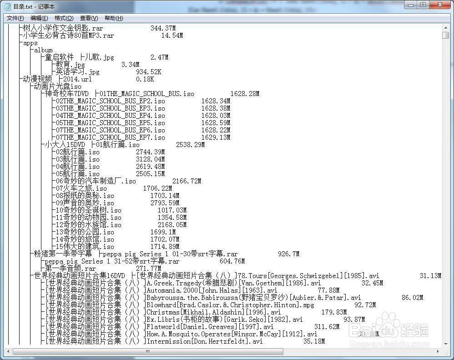Click horizontal scrollbar right arrow
The width and height of the screenshot is (454, 360).
438,351
